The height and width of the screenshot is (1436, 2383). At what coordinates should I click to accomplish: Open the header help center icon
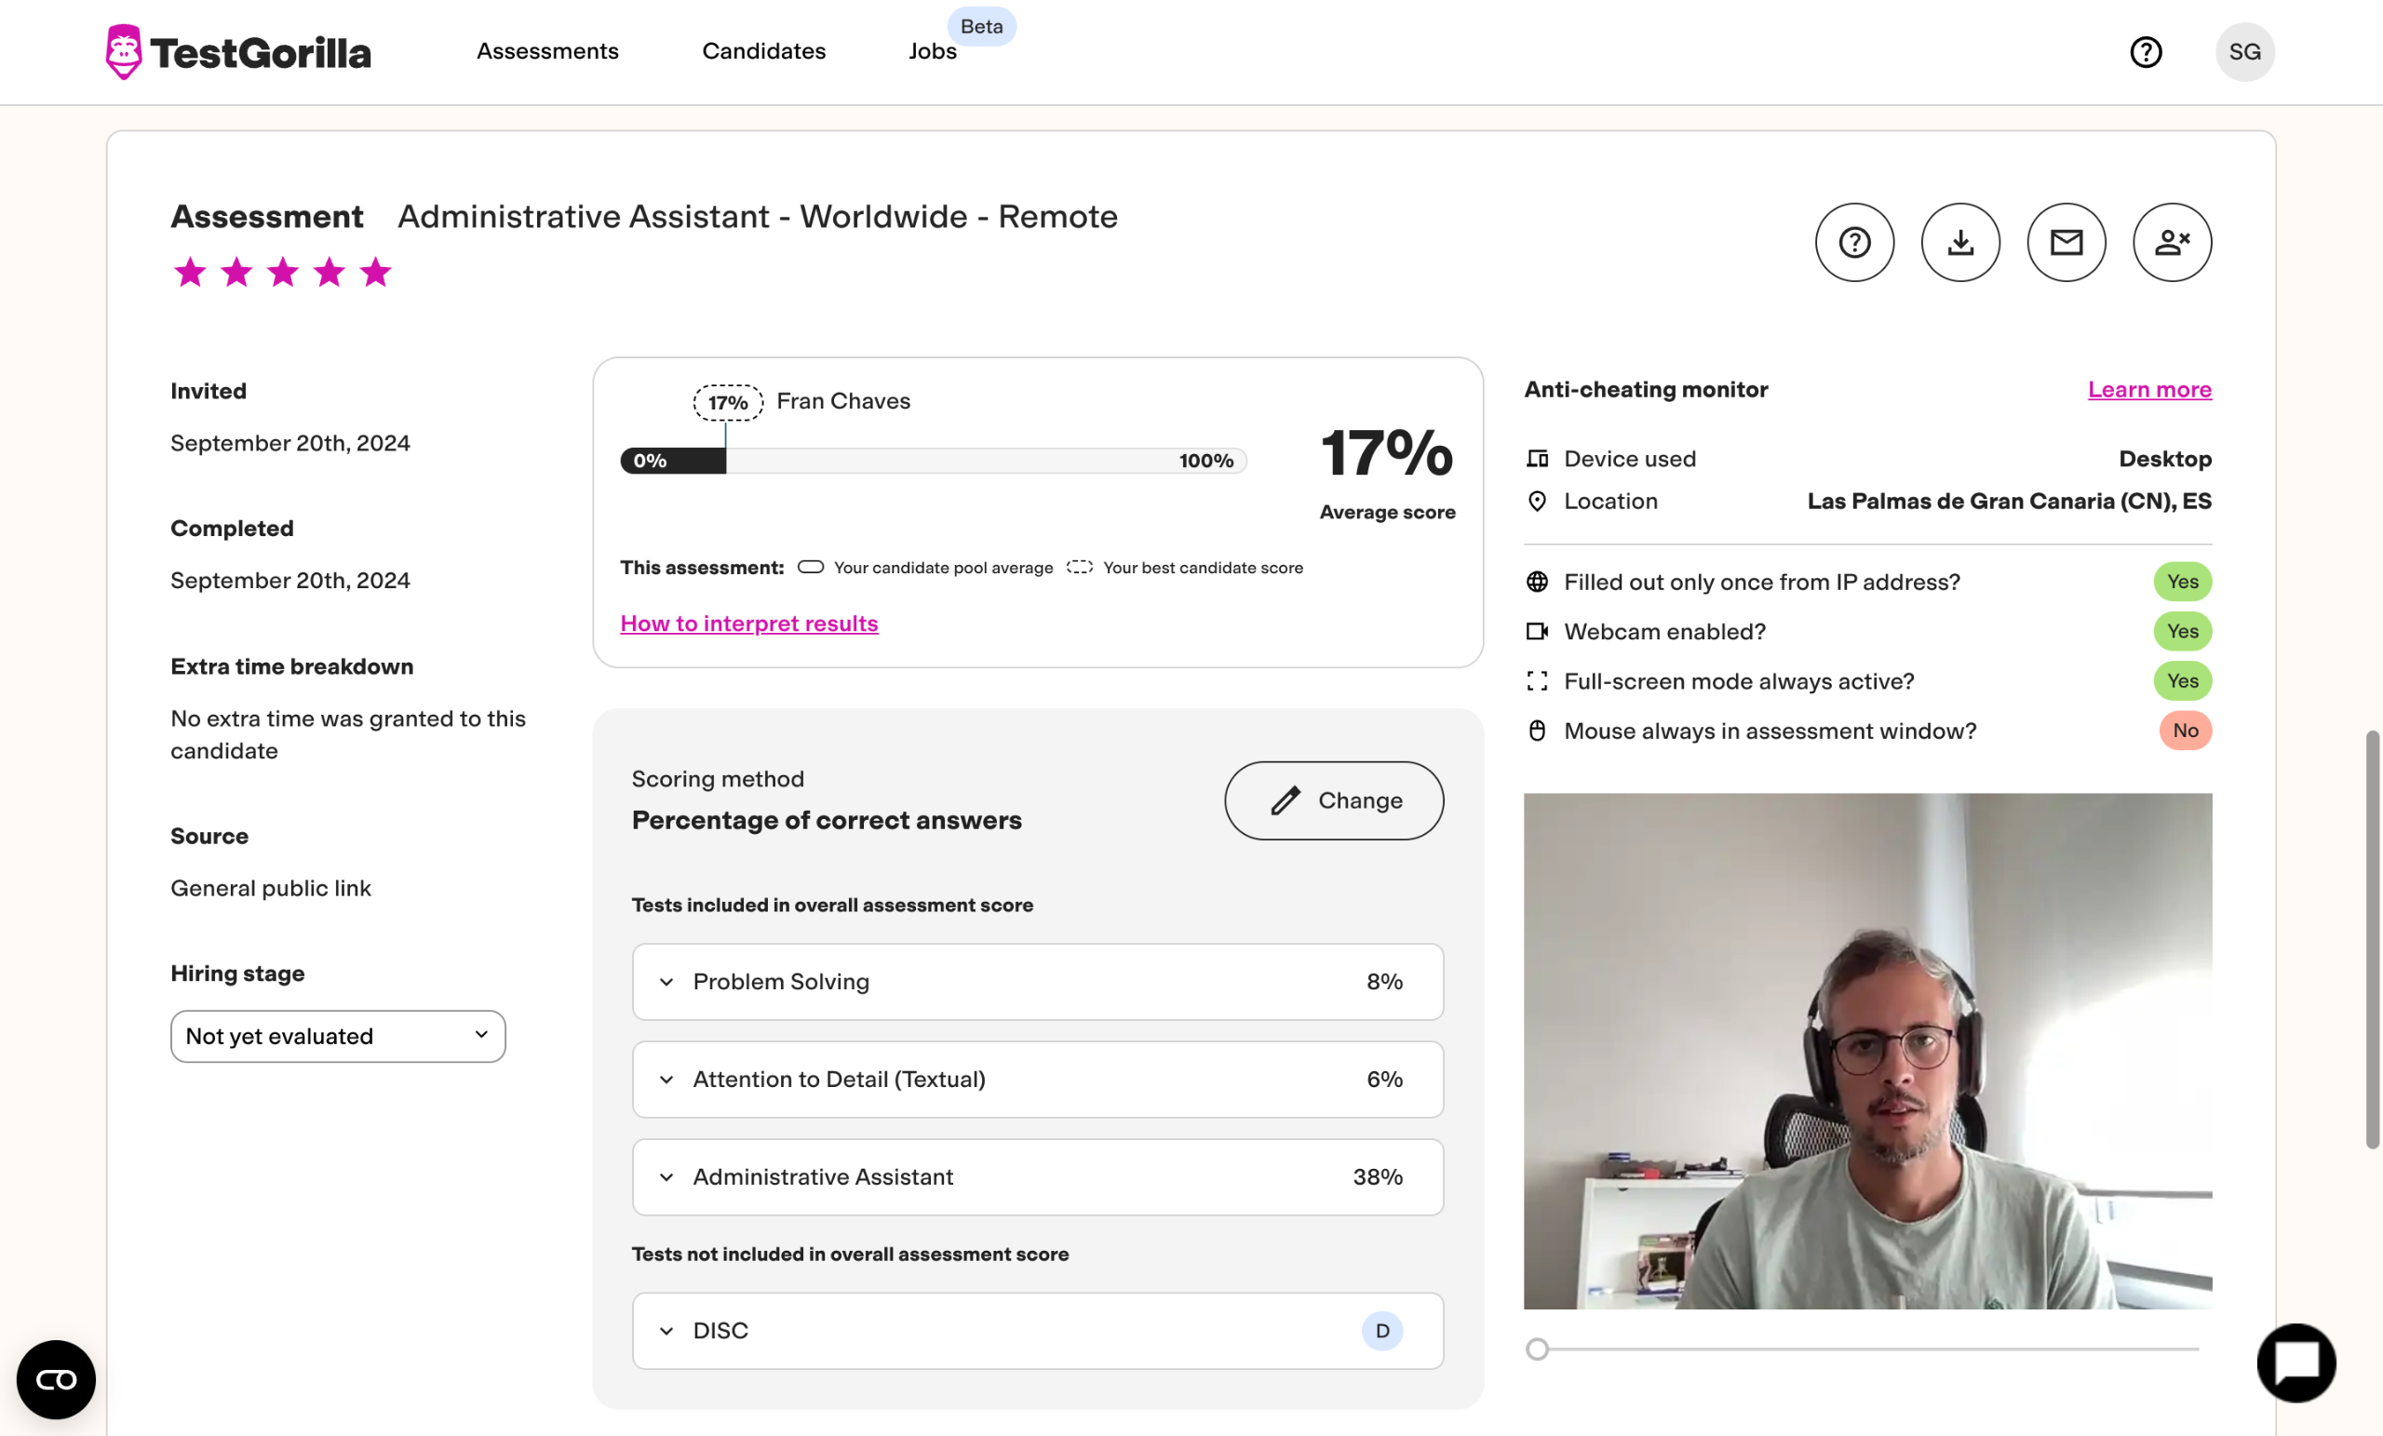(2145, 51)
